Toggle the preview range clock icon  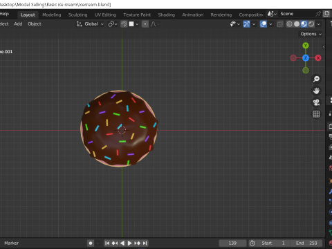(252, 243)
